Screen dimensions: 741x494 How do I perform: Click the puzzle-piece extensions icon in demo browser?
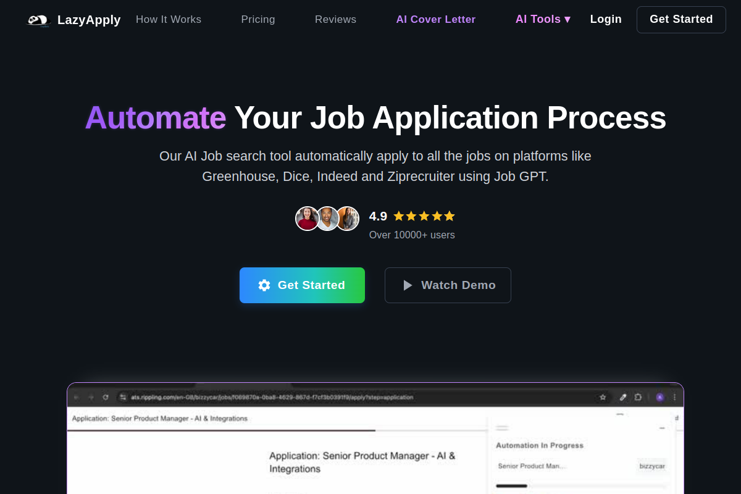click(x=638, y=397)
